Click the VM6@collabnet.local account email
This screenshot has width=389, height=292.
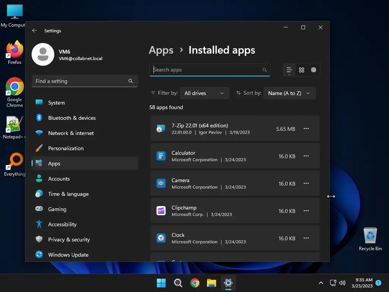coord(81,59)
